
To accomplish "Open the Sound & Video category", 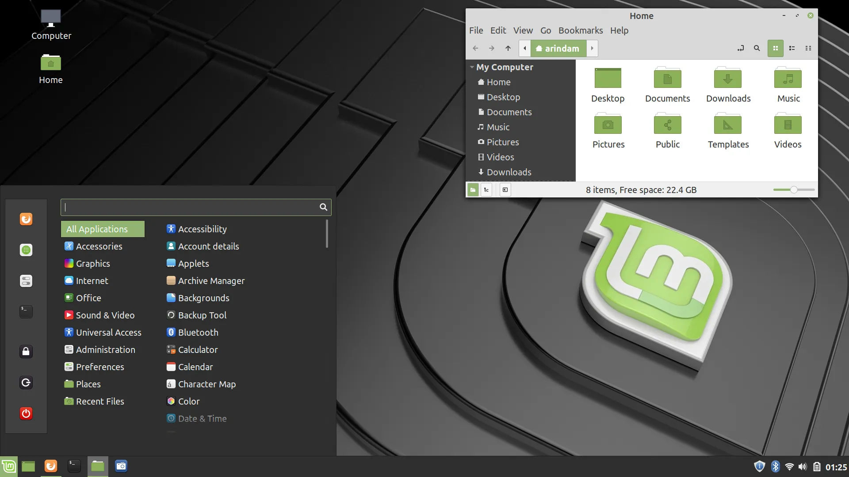I will click(105, 314).
